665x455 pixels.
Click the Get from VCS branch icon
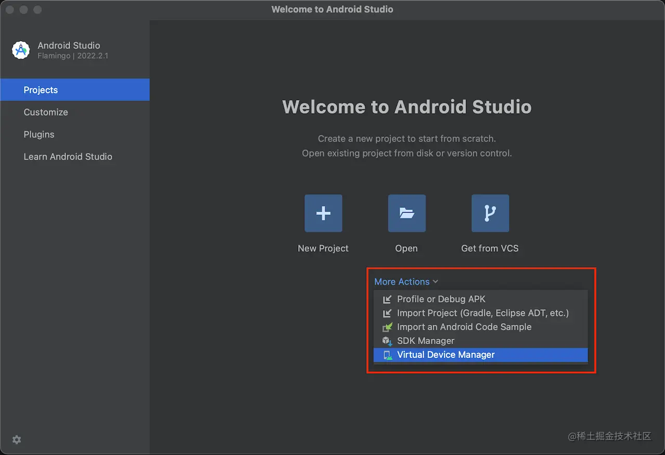[490, 213]
